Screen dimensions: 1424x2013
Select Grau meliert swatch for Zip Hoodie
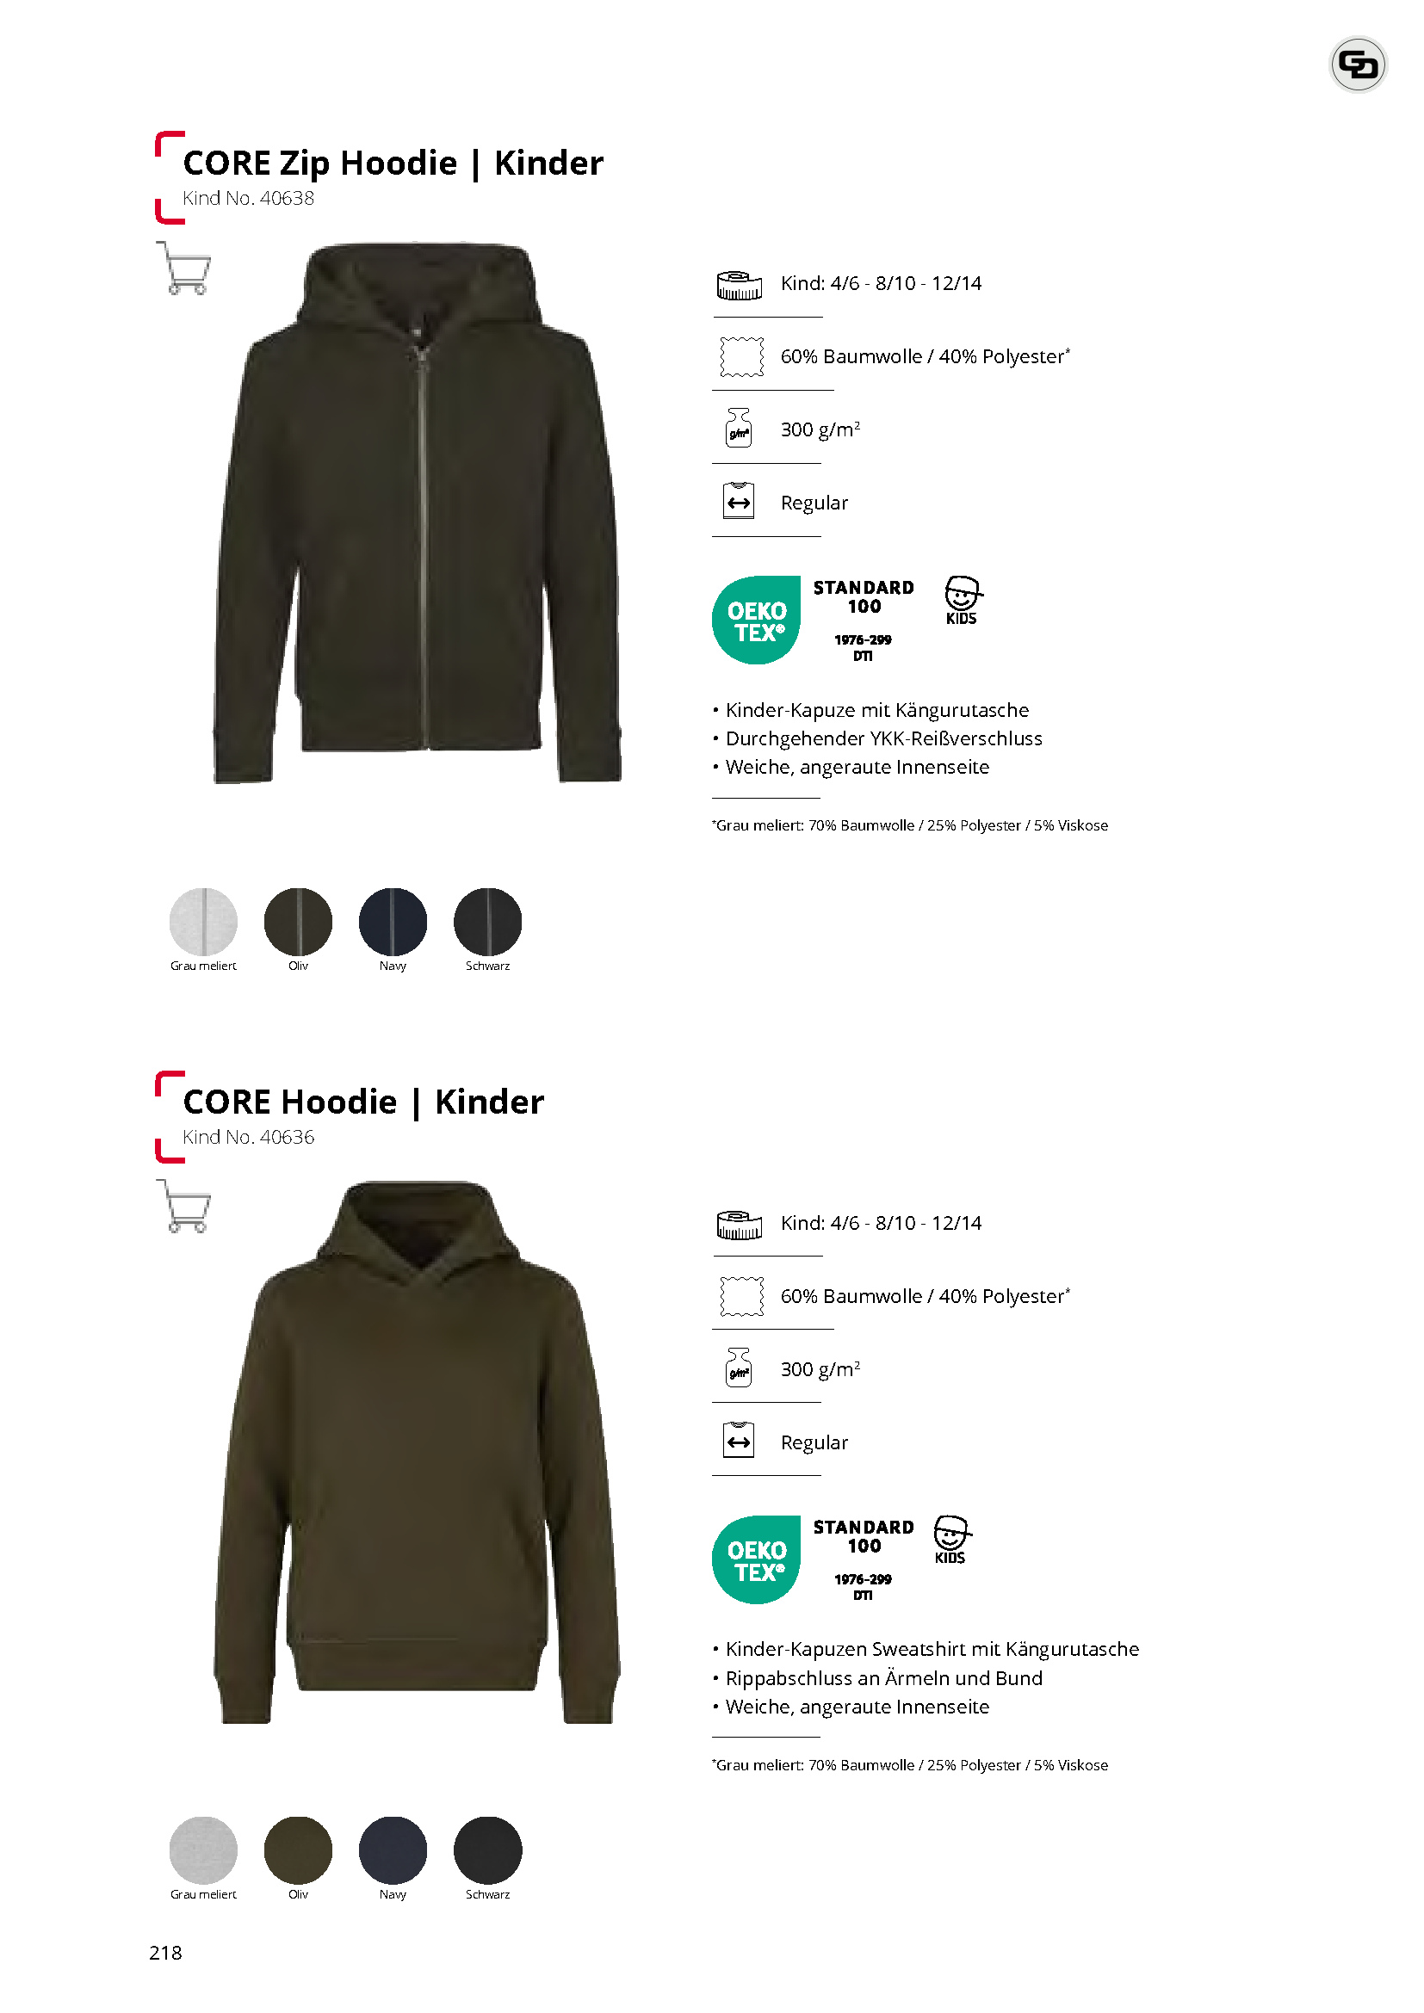(203, 922)
